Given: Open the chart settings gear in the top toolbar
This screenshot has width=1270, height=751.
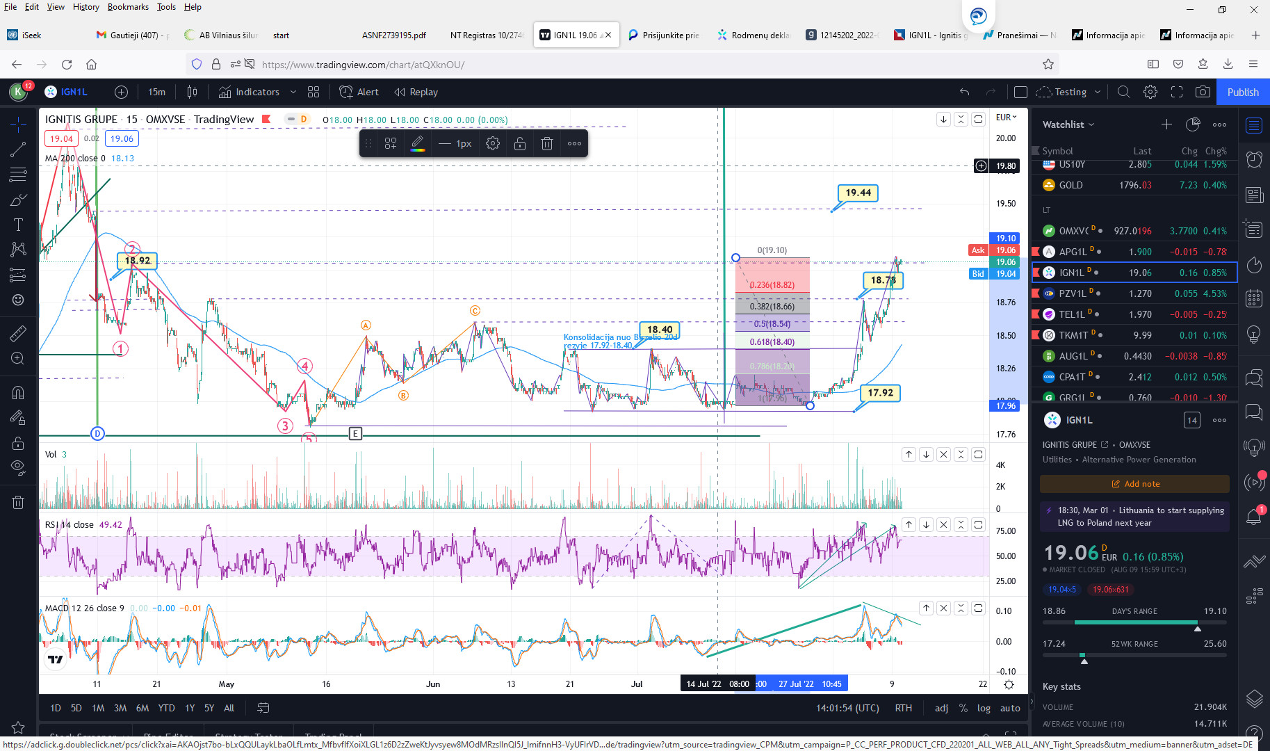Looking at the screenshot, I should [x=1150, y=92].
